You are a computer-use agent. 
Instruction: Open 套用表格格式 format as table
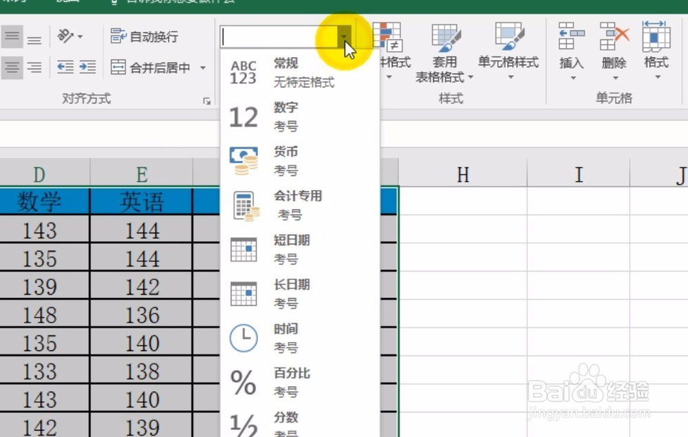(x=444, y=53)
